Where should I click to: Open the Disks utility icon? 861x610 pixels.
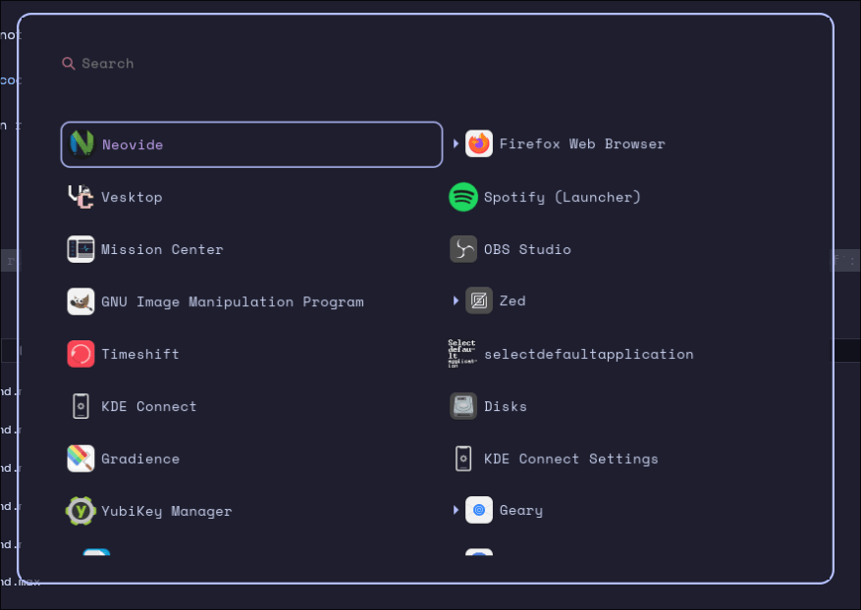462,406
